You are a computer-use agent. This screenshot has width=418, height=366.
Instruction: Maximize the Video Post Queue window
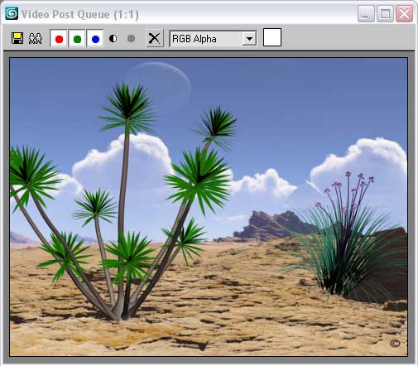coord(385,13)
